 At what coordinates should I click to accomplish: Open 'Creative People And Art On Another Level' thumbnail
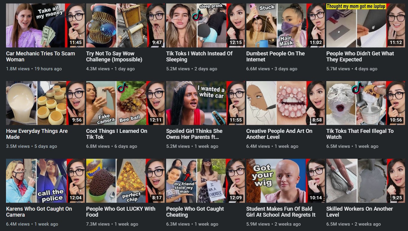(286, 103)
